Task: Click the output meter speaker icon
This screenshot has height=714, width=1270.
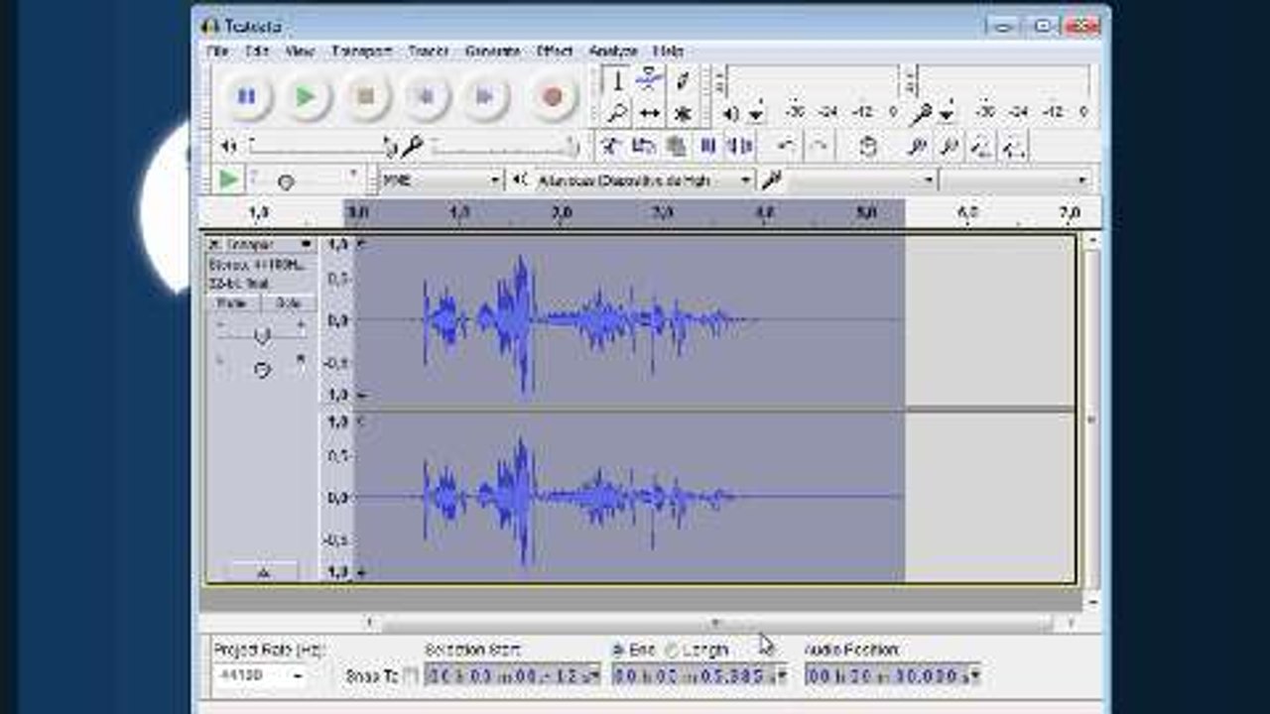Action: pyautogui.click(x=731, y=113)
